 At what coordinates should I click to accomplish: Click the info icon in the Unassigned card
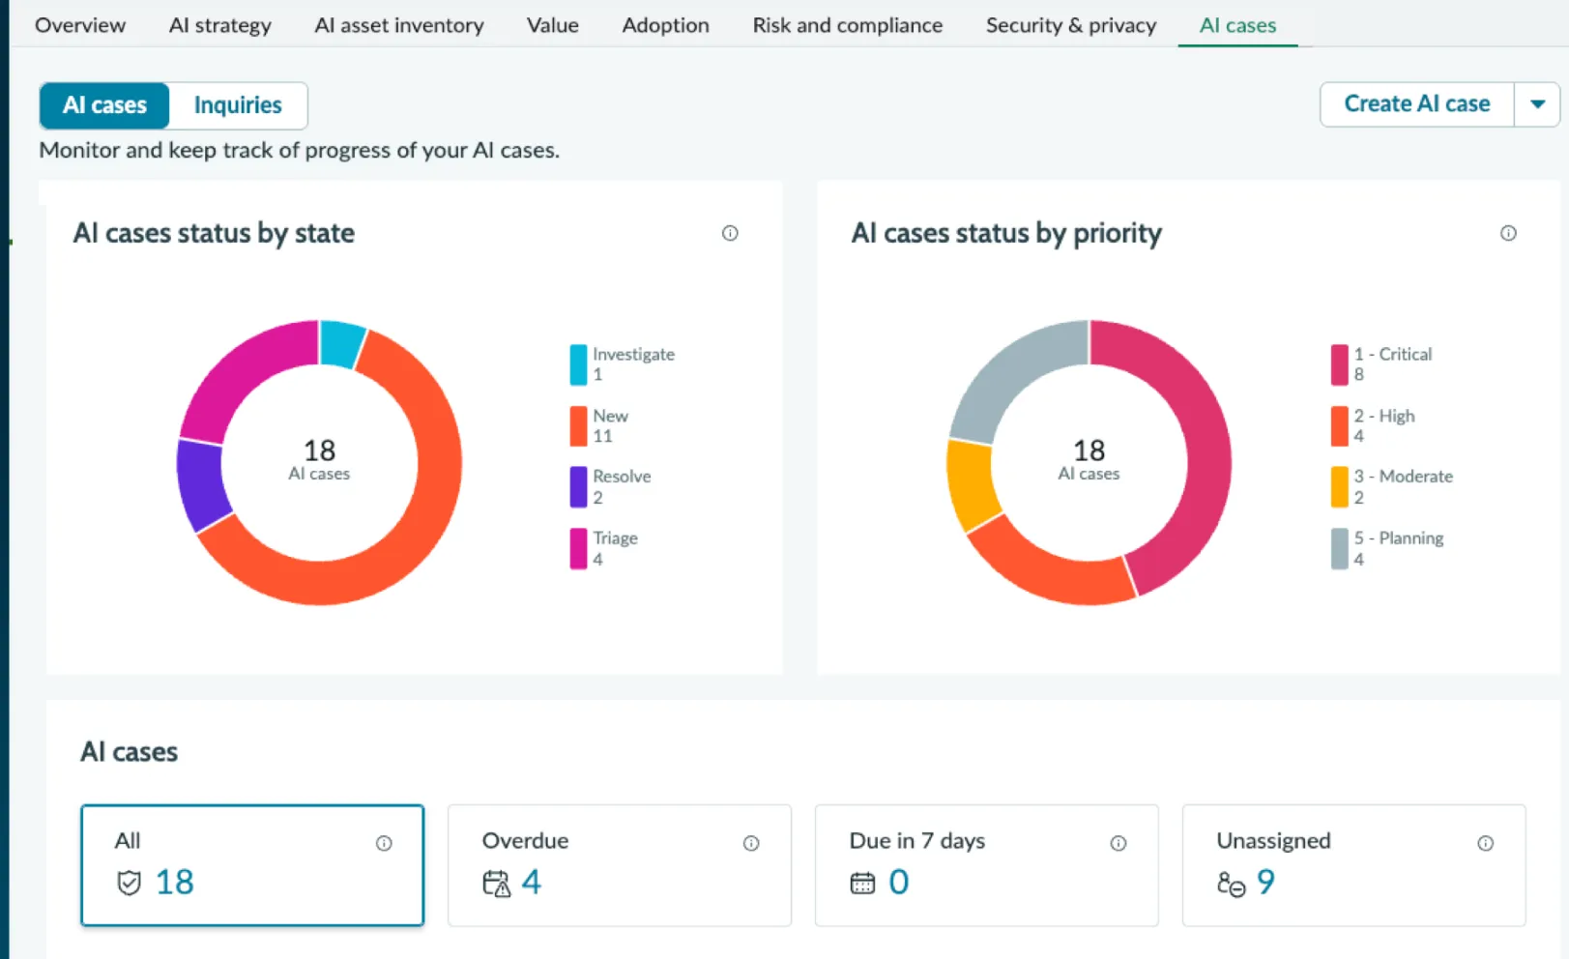coord(1486,843)
